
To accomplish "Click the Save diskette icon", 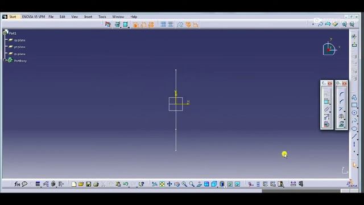I will (89, 184).
